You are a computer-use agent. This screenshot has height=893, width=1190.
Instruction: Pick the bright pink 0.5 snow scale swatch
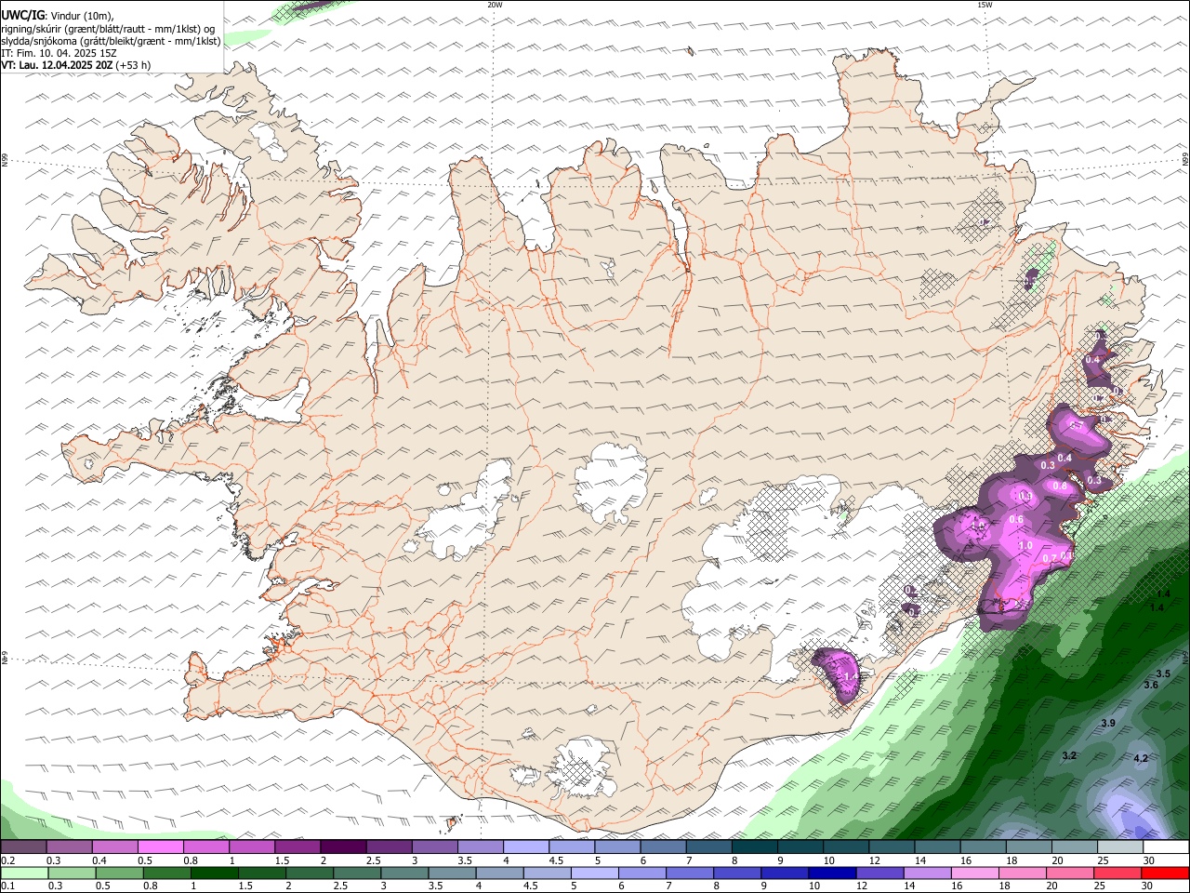[x=160, y=847]
